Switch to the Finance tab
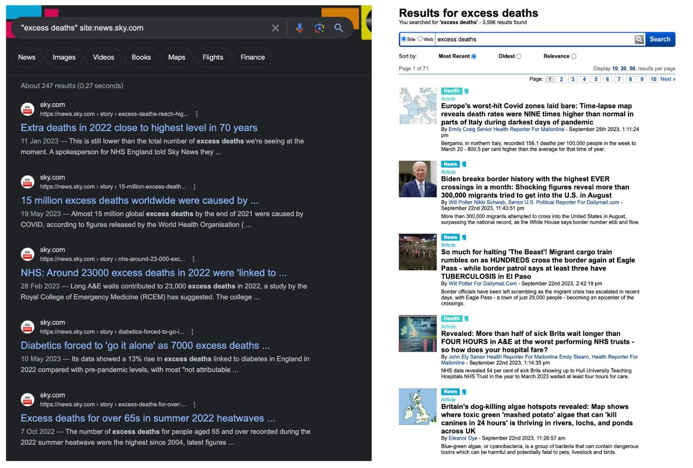This screenshot has height=468, width=693. point(252,57)
